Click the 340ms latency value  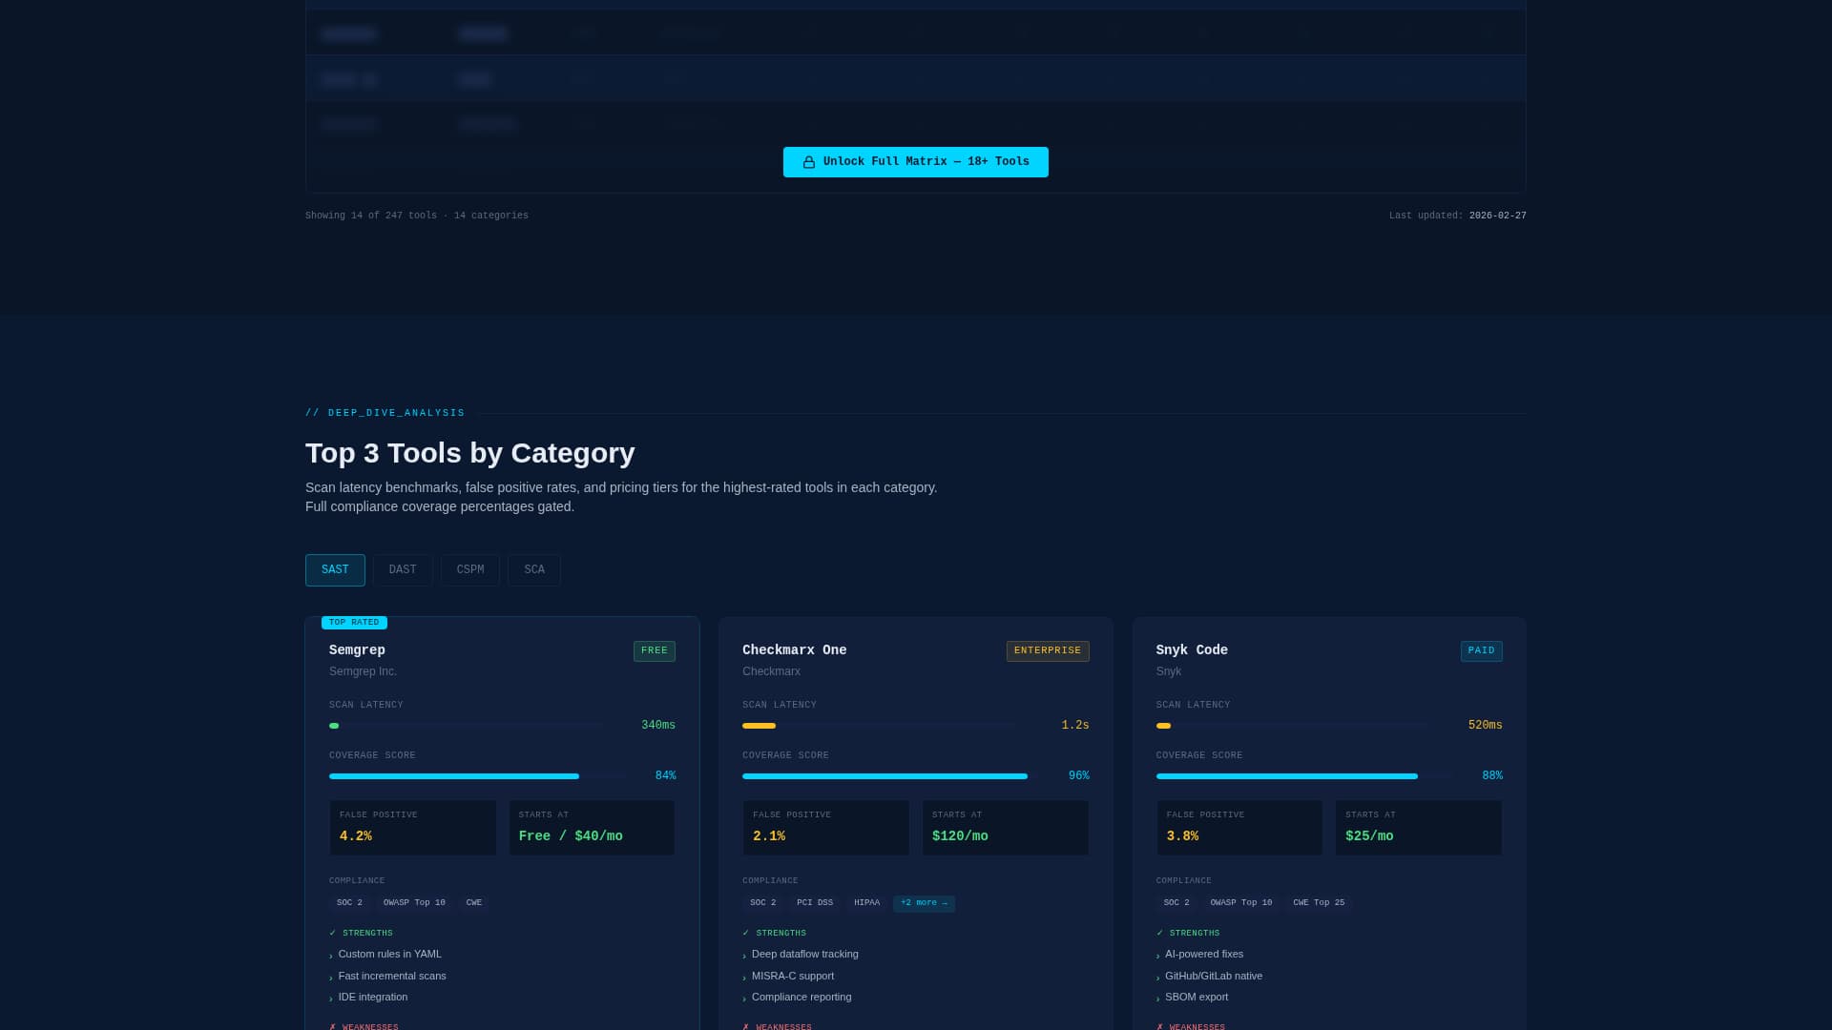coord(658,726)
